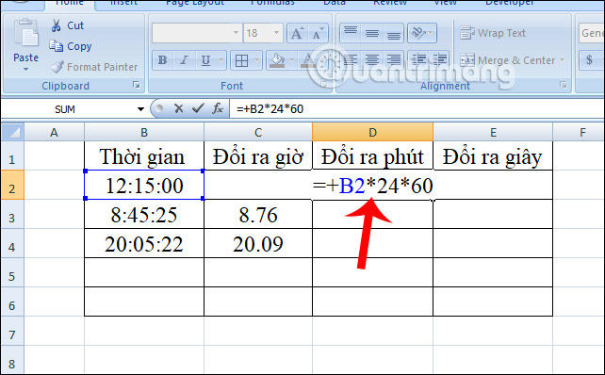Click Merge & Center button
This screenshot has width=605, height=375.
coord(507,60)
